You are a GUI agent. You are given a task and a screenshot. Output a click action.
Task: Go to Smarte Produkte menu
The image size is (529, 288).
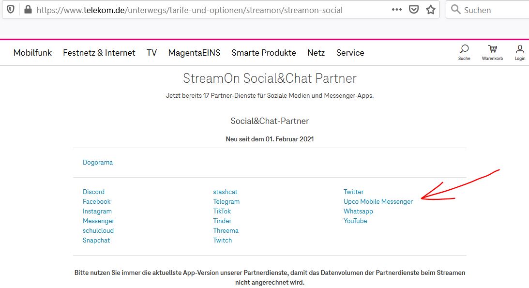click(264, 53)
